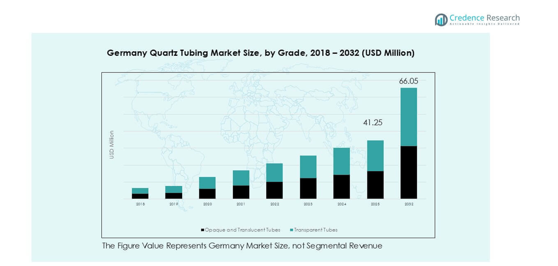Click the black Opaque and Translucent legend marker
The width and height of the screenshot is (558, 266).
click(202, 230)
